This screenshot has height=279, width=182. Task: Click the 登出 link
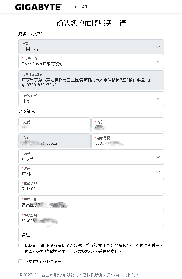(x=84, y=7)
